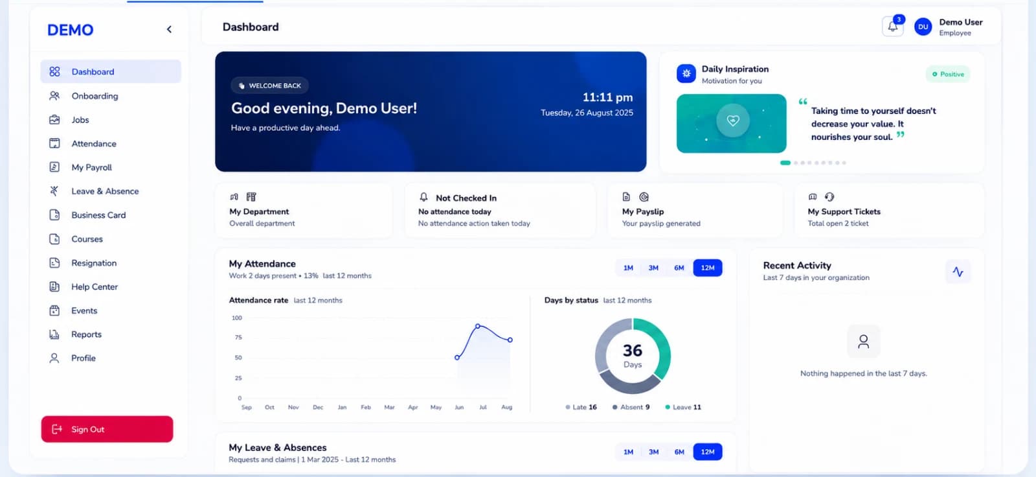Click the Daily Inspiration heart image
Viewport: 1036px width, 477px height.
click(732, 123)
